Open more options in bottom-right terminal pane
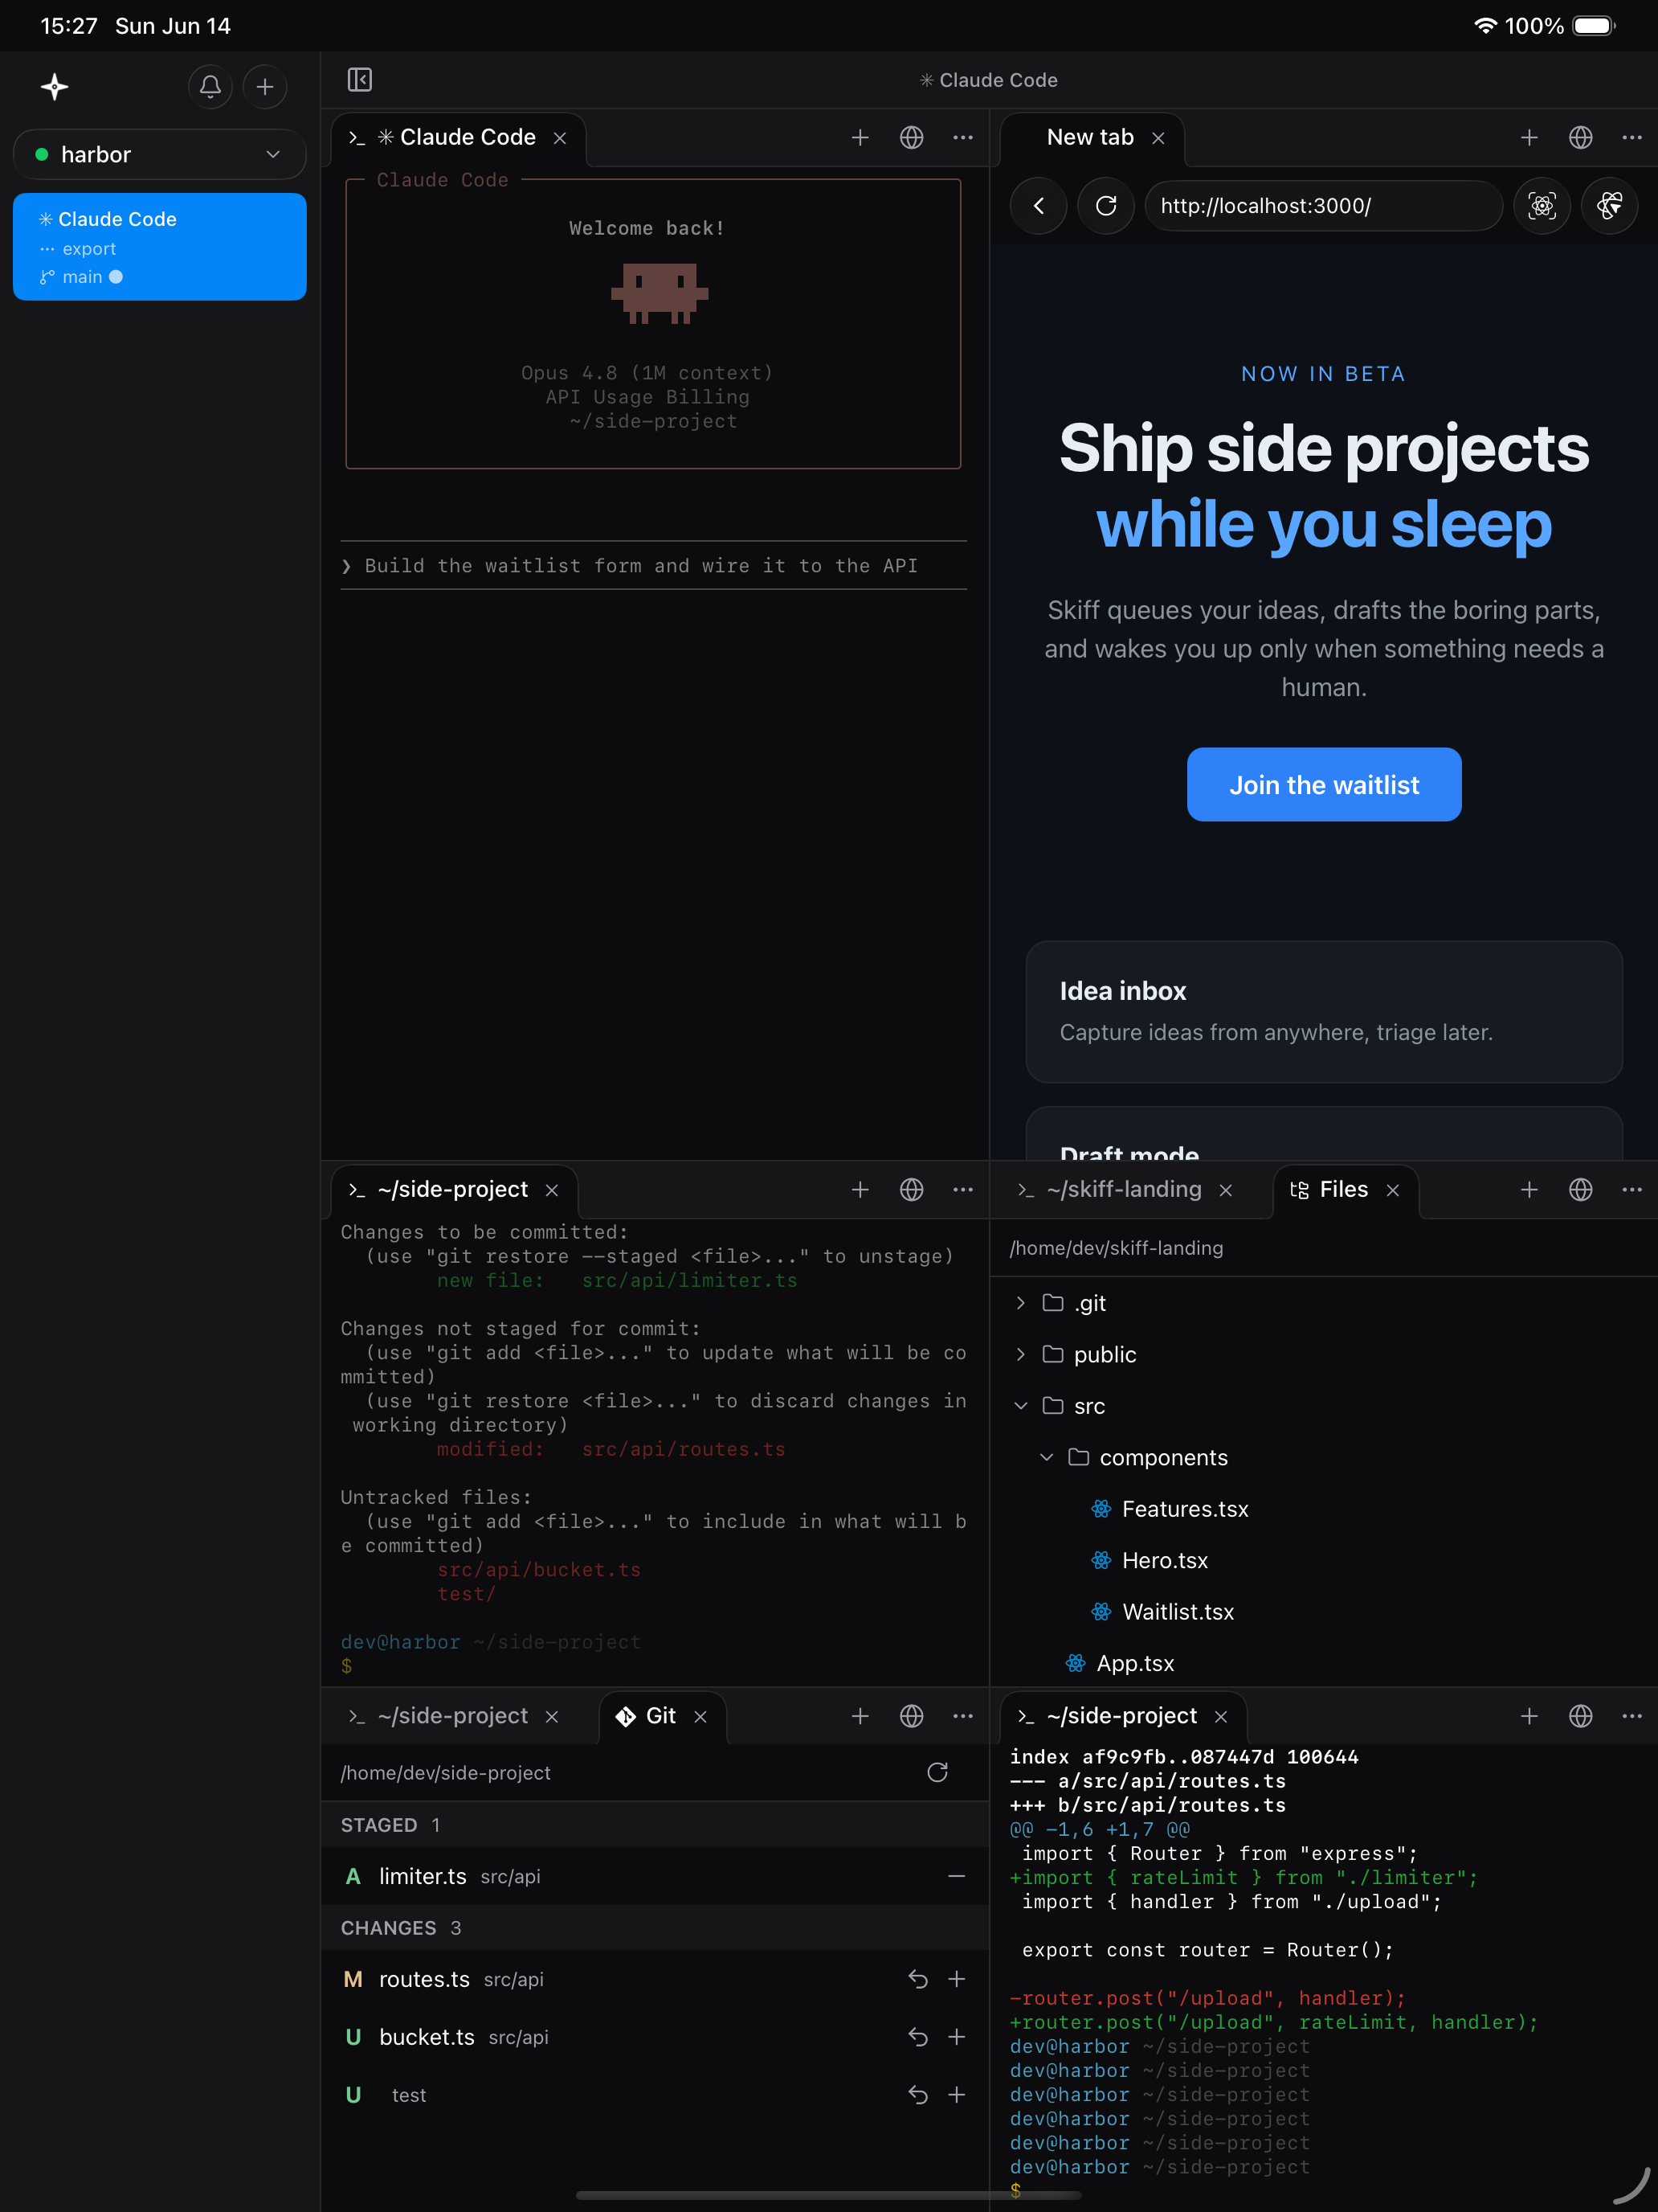Screen dimensions: 1658x2212 click(x=1632, y=1717)
